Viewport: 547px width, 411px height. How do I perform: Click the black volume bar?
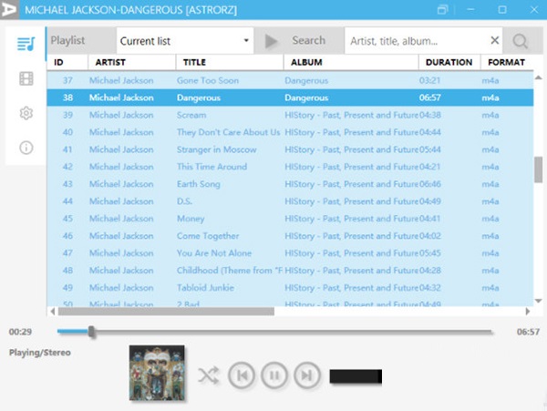coord(356,376)
